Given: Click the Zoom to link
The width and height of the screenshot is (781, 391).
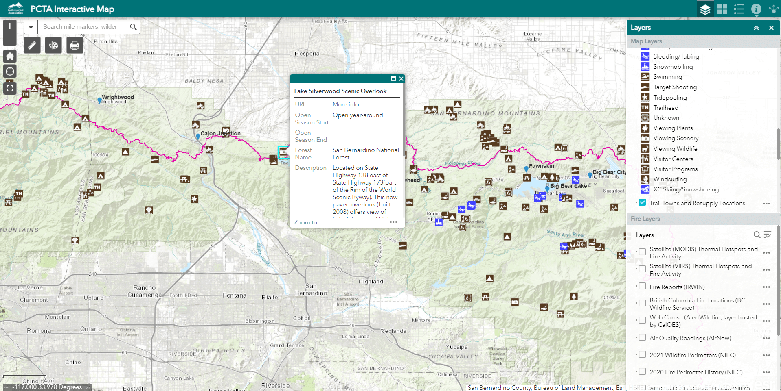Looking at the screenshot, I should point(305,222).
